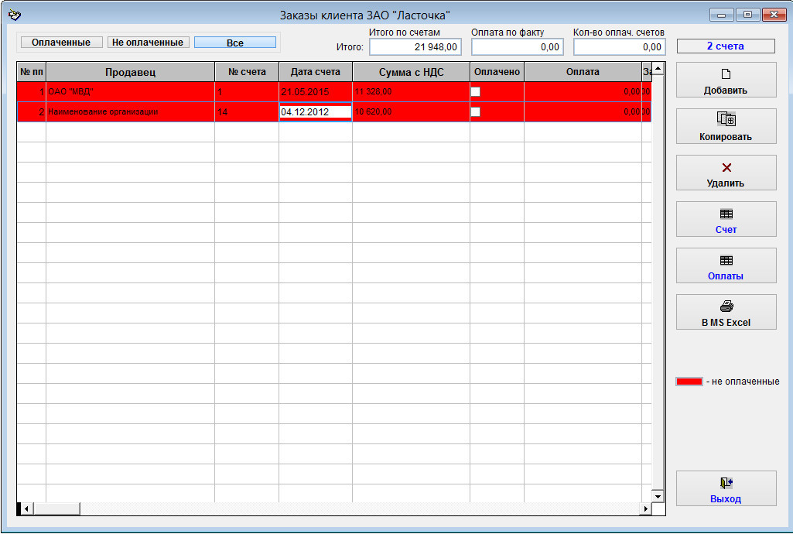Click the Добавить page icon
This screenshot has width=793, height=534.
[x=726, y=74]
